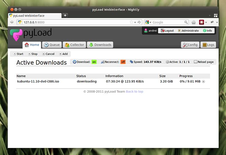The height and width of the screenshot is (155, 226).
Task: Click the andrei user icon
Action: click(146, 31)
